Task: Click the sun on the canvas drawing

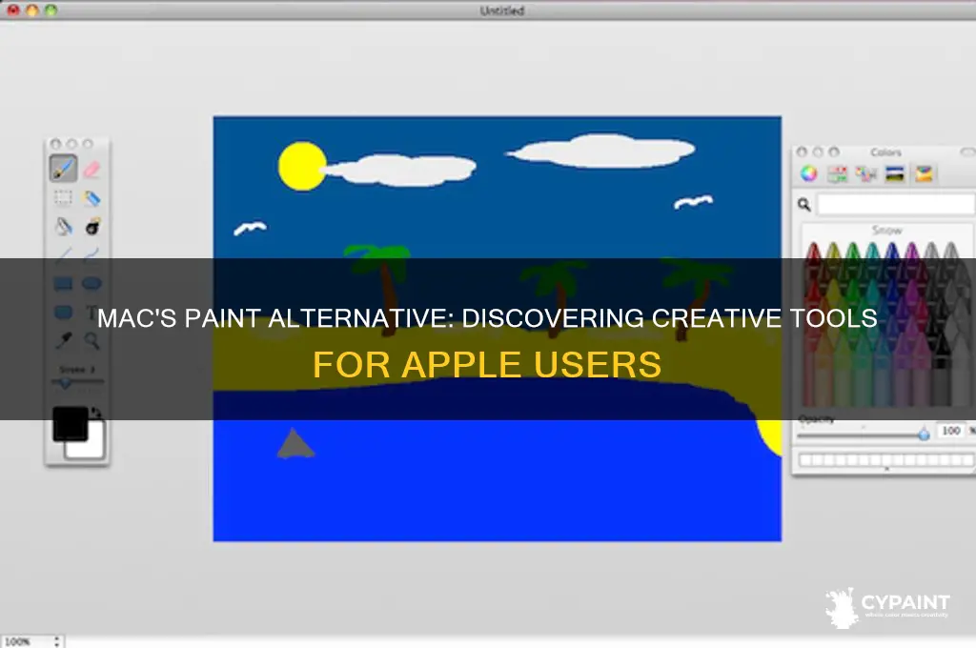Action: click(x=302, y=166)
